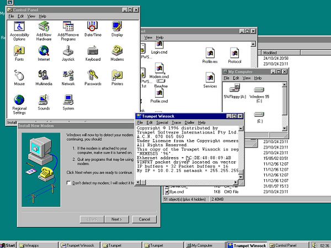This screenshot has width=331, height=248.
Task: Click Trumpet Winsock horizontal scroll right arrow
Action: (x=236, y=182)
